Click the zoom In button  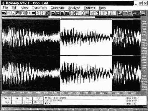coord(17,98)
